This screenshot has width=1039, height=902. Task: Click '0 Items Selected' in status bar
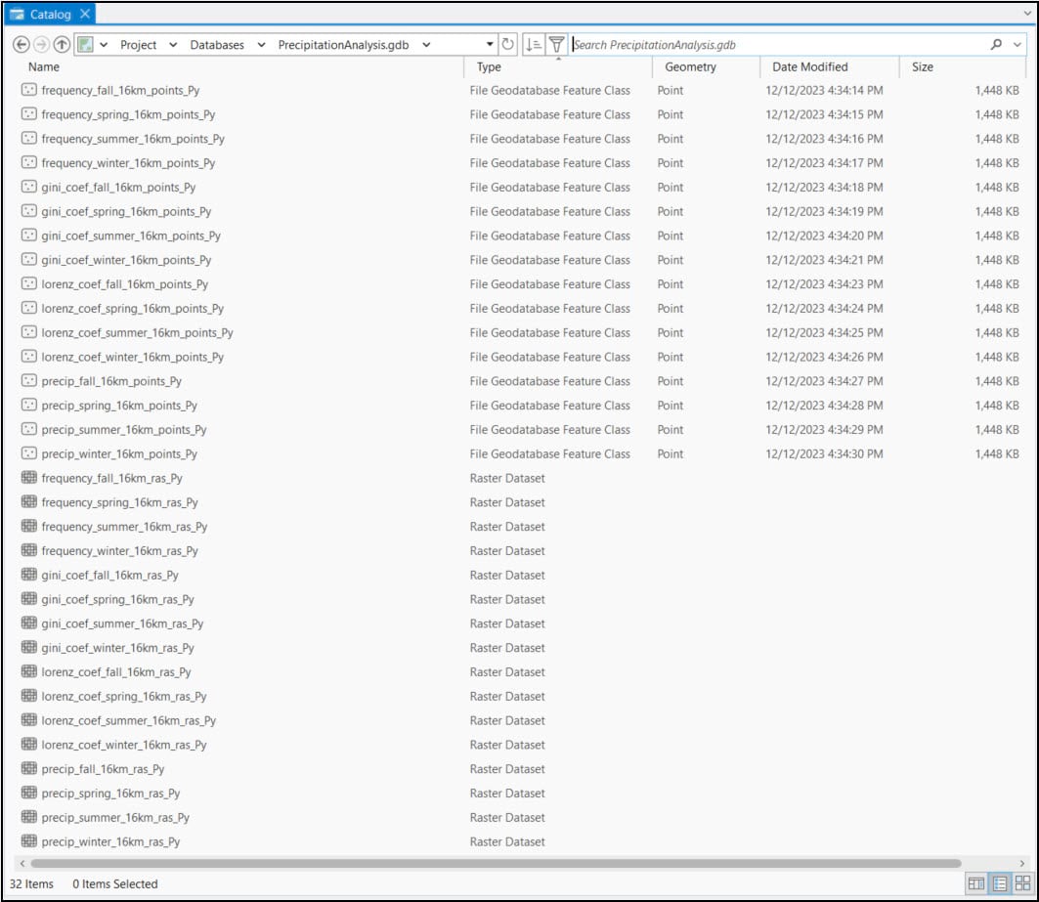click(x=115, y=883)
